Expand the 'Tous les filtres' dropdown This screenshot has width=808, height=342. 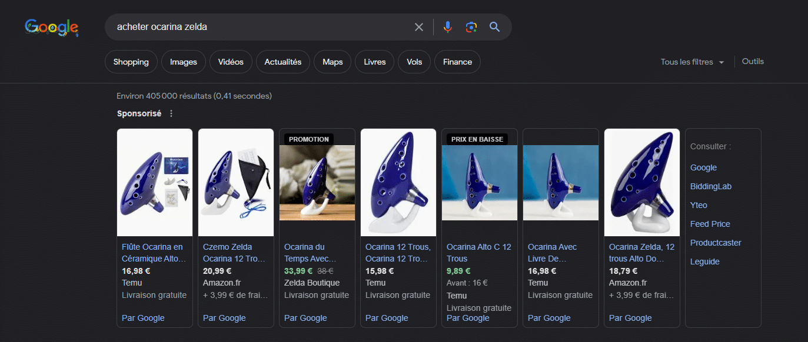[693, 62]
